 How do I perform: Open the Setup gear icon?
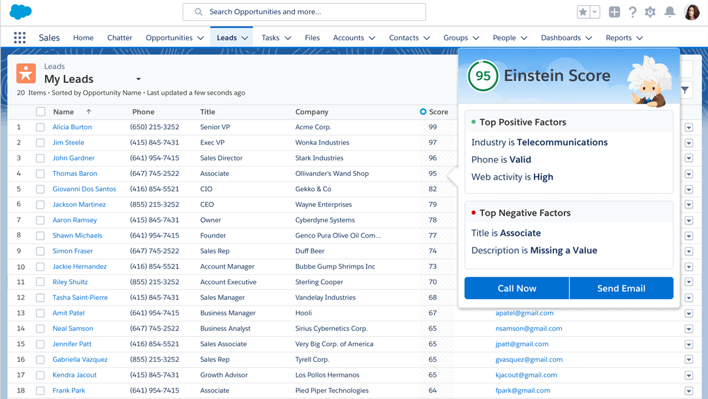(650, 12)
